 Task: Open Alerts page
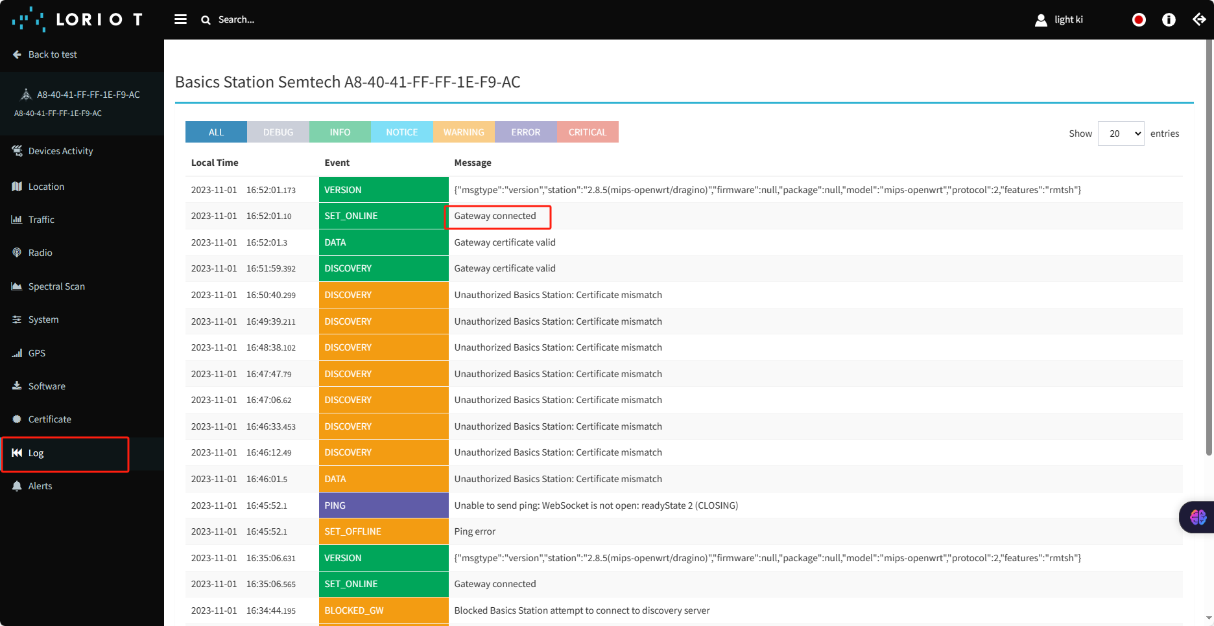point(40,486)
